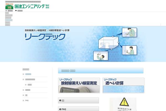Click the リークテック hero banner title
The height and width of the screenshot is (111, 166).
(x=45, y=37)
